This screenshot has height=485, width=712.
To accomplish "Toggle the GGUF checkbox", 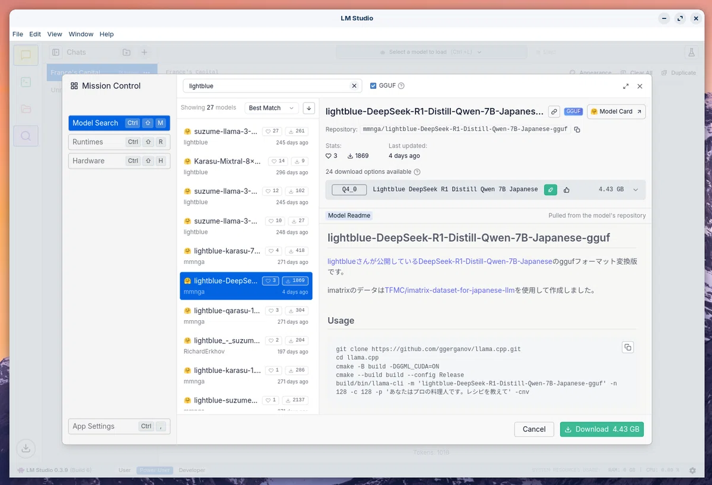I will click(x=373, y=86).
